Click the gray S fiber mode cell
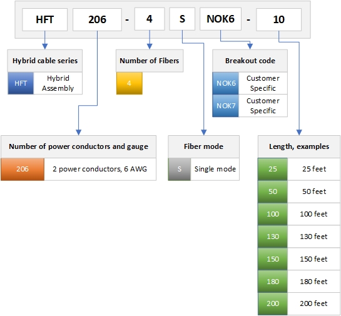This screenshot has width=341, height=316. click(180, 169)
